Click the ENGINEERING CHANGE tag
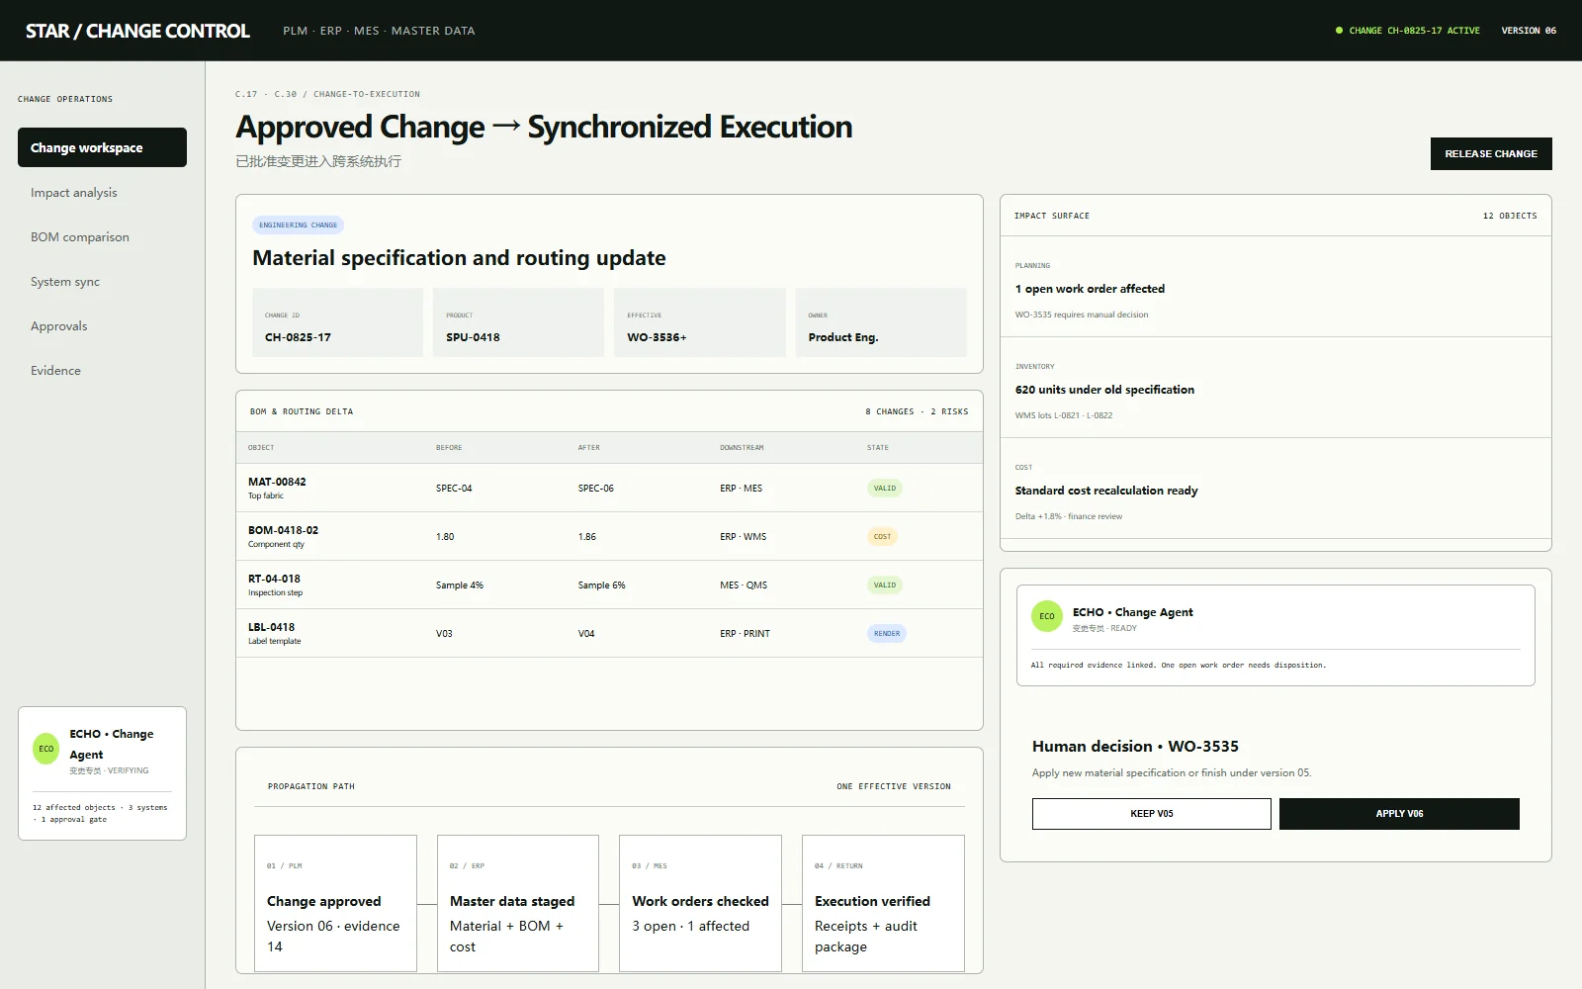This screenshot has width=1582, height=989. 298,225
